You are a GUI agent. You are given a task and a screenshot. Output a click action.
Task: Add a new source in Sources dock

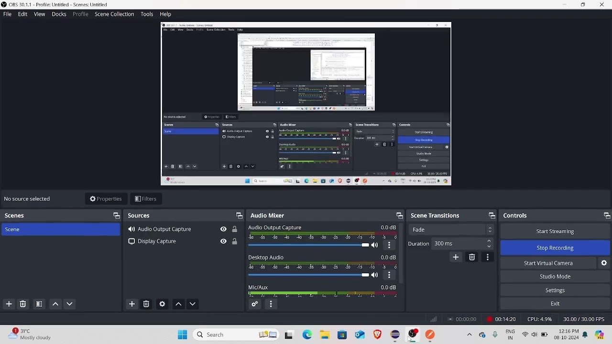(x=132, y=304)
